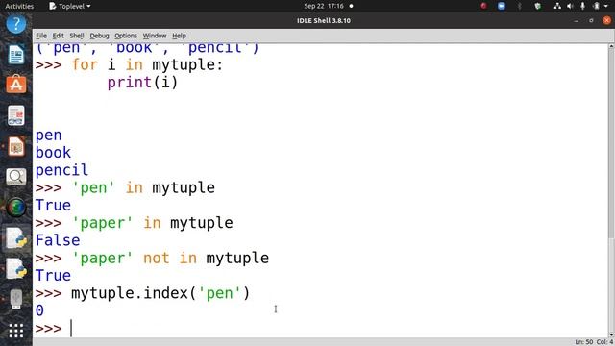Open the Edit menu

point(58,36)
